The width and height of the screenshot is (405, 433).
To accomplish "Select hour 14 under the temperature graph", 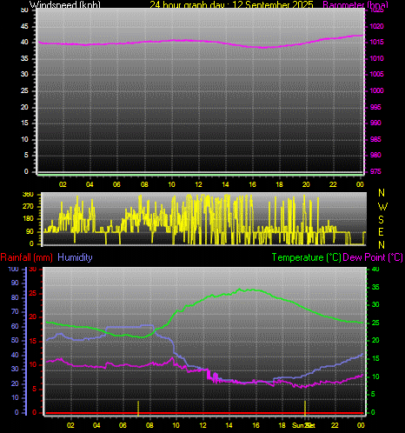I will pos(229,425).
